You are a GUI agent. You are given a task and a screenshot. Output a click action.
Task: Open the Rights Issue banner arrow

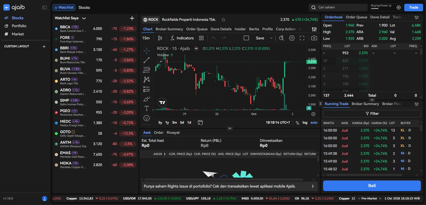tap(312, 186)
